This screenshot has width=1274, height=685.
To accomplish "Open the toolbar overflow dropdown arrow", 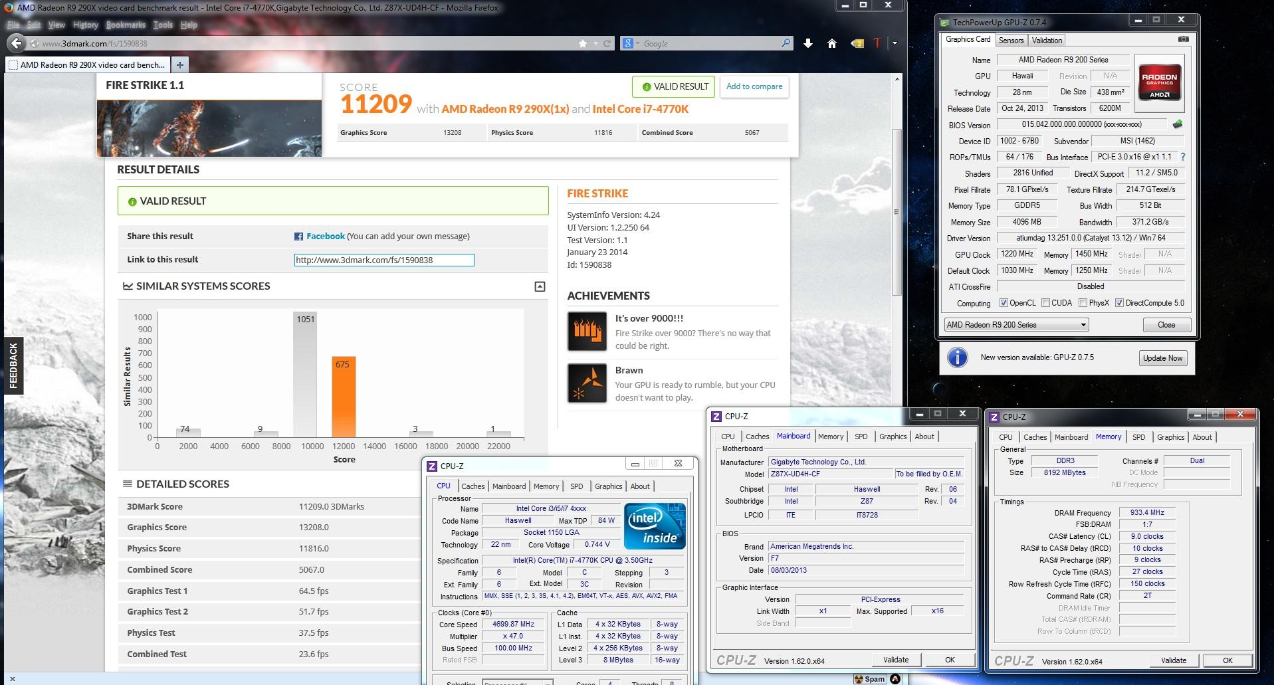I will (x=895, y=43).
